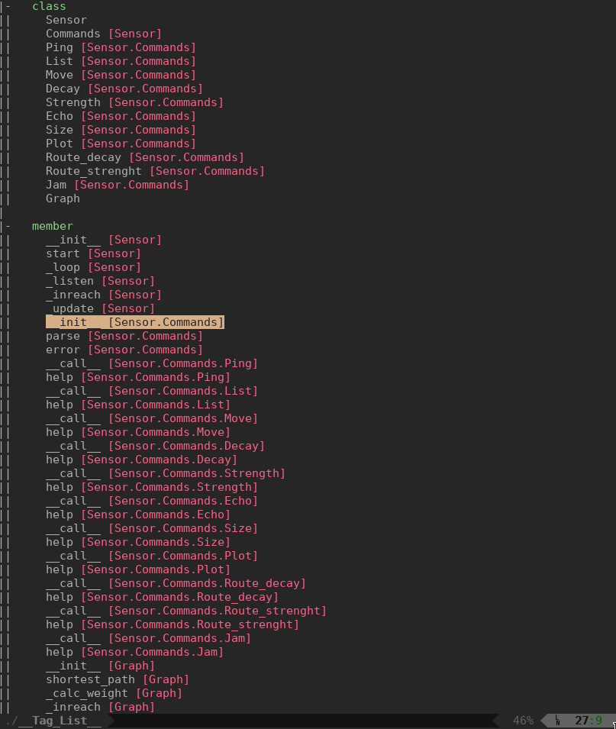Screen dimensions: 616x729
Task: Go to _listen [Sensor] member
Action: coord(100,281)
